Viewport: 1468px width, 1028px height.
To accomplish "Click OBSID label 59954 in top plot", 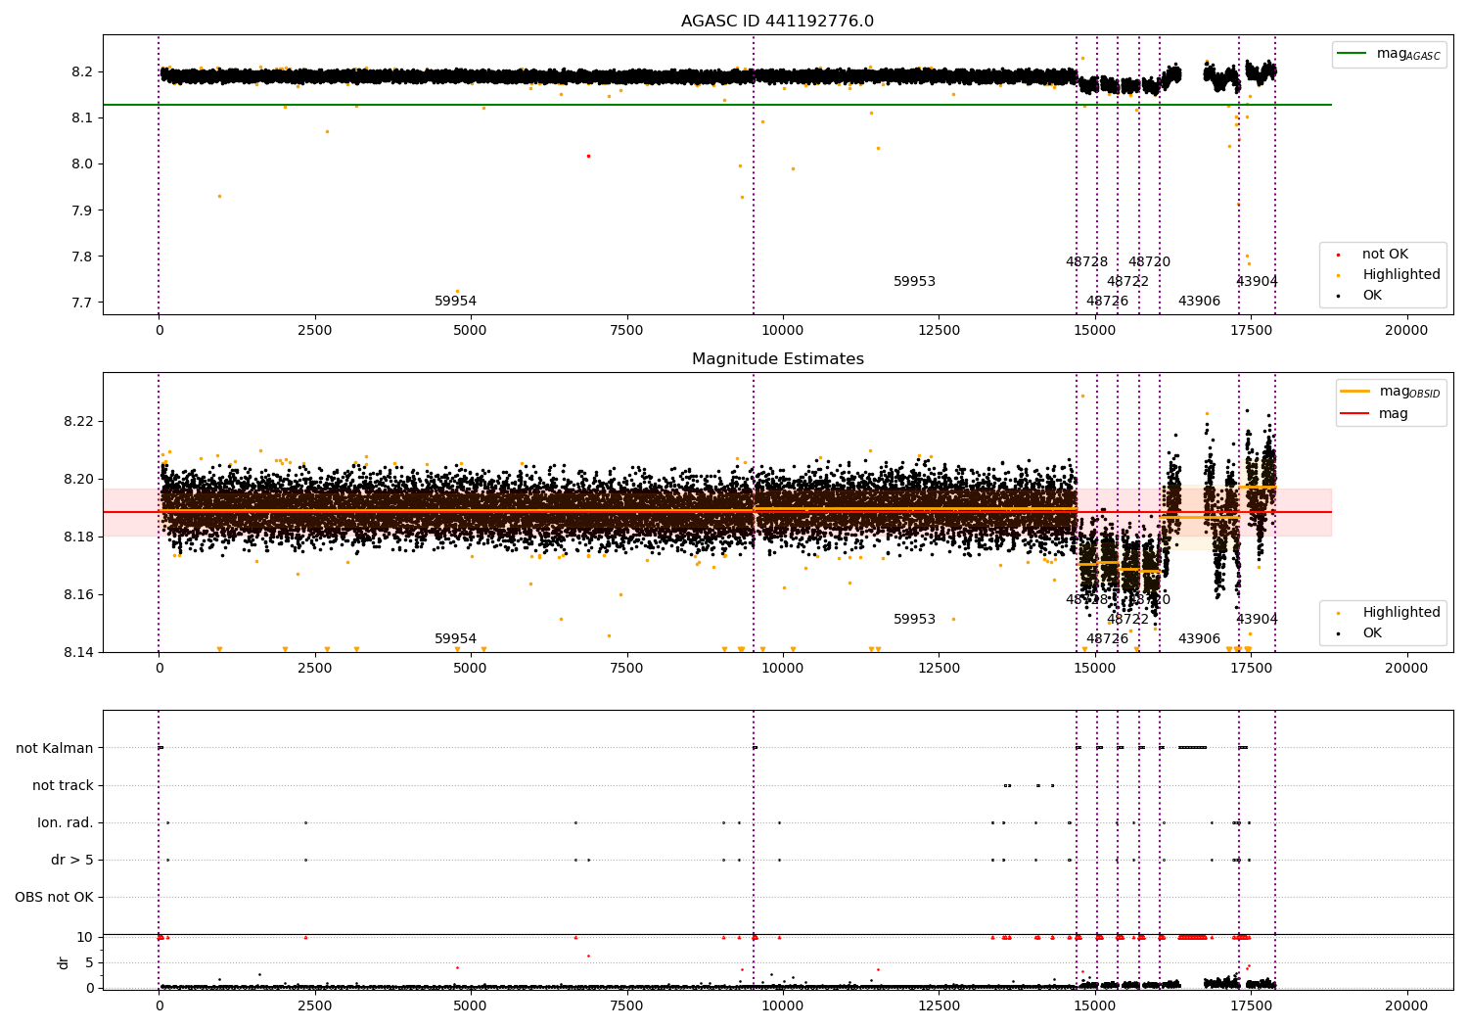I will [456, 302].
